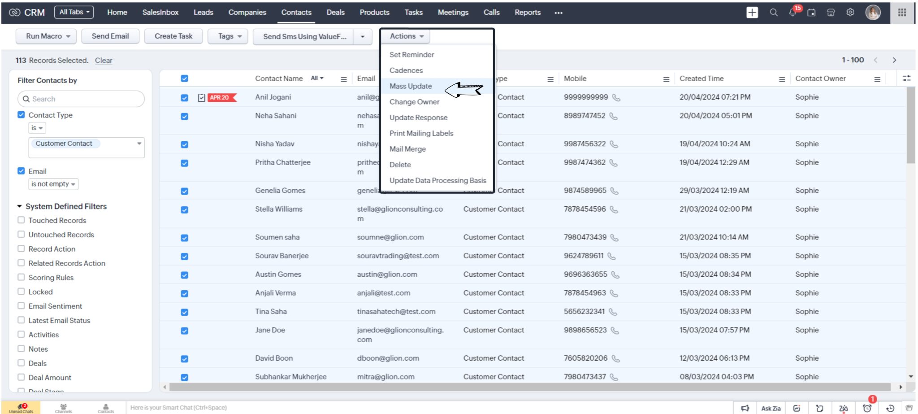Open the Marketplace icon in the top bar

831,13
